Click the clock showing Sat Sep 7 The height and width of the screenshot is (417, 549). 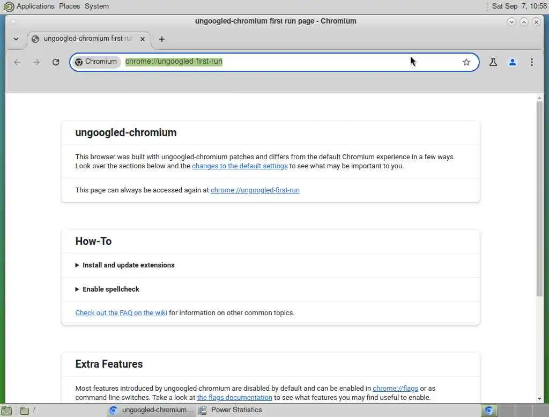[x=519, y=6]
